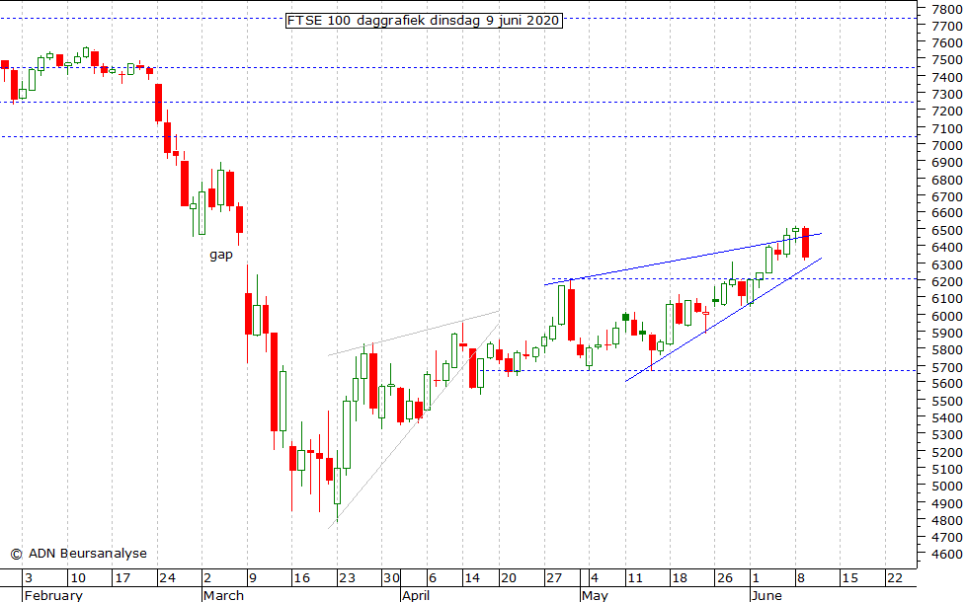Select the 6000 price axis label
This screenshot has height=602, width=967.
click(x=946, y=316)
